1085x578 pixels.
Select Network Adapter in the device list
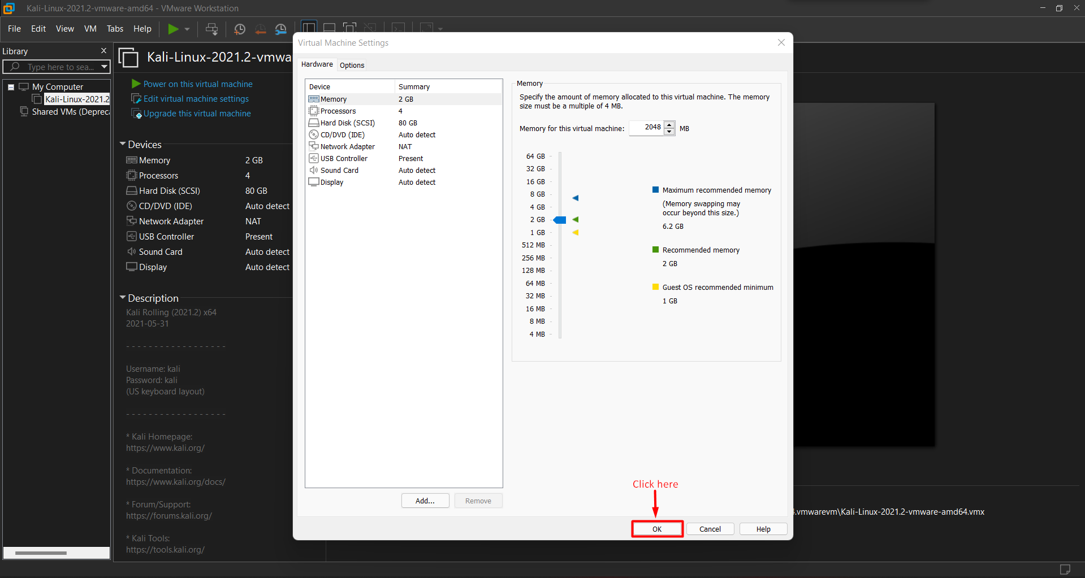(347, 147)
